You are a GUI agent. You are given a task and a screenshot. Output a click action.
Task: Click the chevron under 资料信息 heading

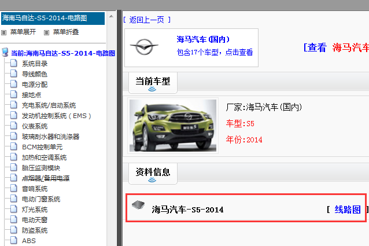click(x=152, y=179)
